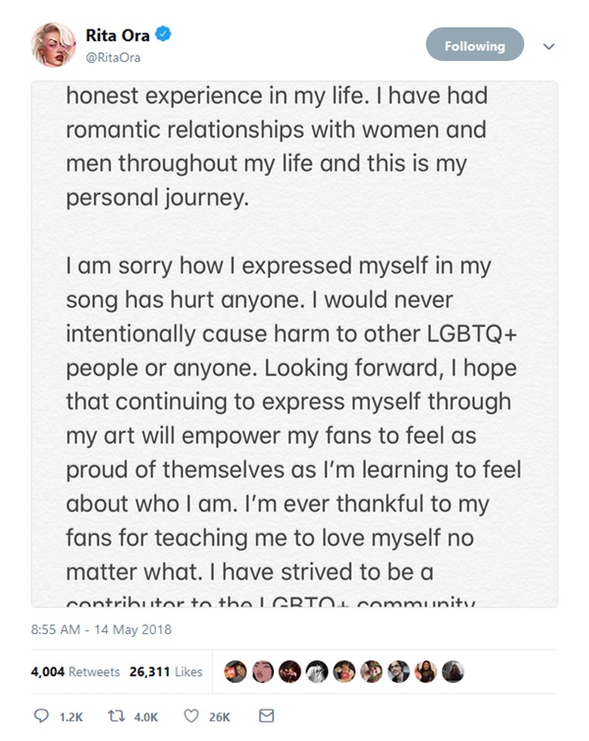The image size is (589, 741).
Task: Click the reply speech bubble icon
Action: (x=41, y=717)
